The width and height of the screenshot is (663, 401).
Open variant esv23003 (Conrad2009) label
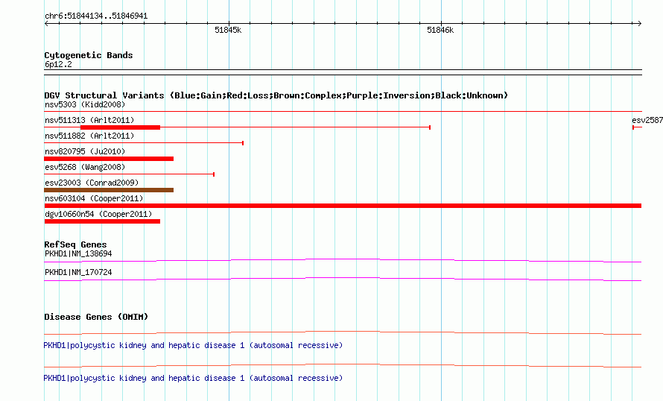tap(92, 183)
